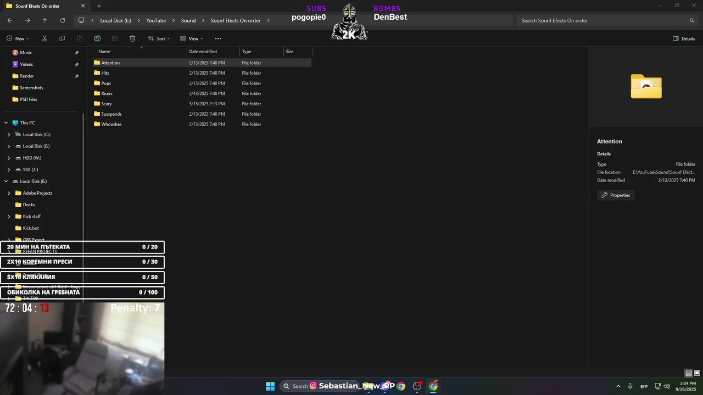Open breadcrumb chevron after YouTube
Screen dimensions: 703x395
click(173, 20)
